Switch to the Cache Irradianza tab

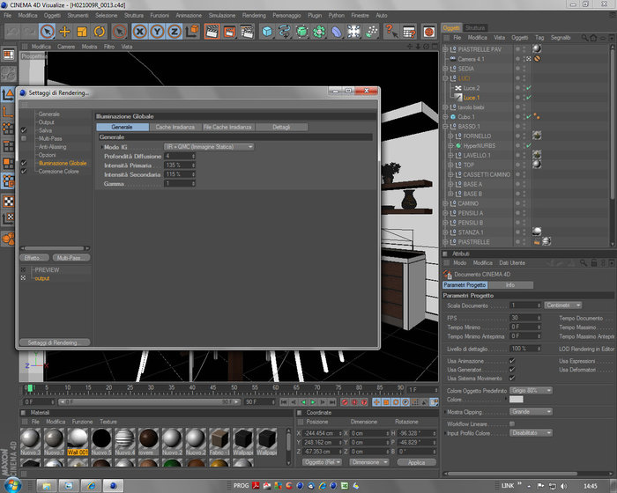click(x=175, y=127)
